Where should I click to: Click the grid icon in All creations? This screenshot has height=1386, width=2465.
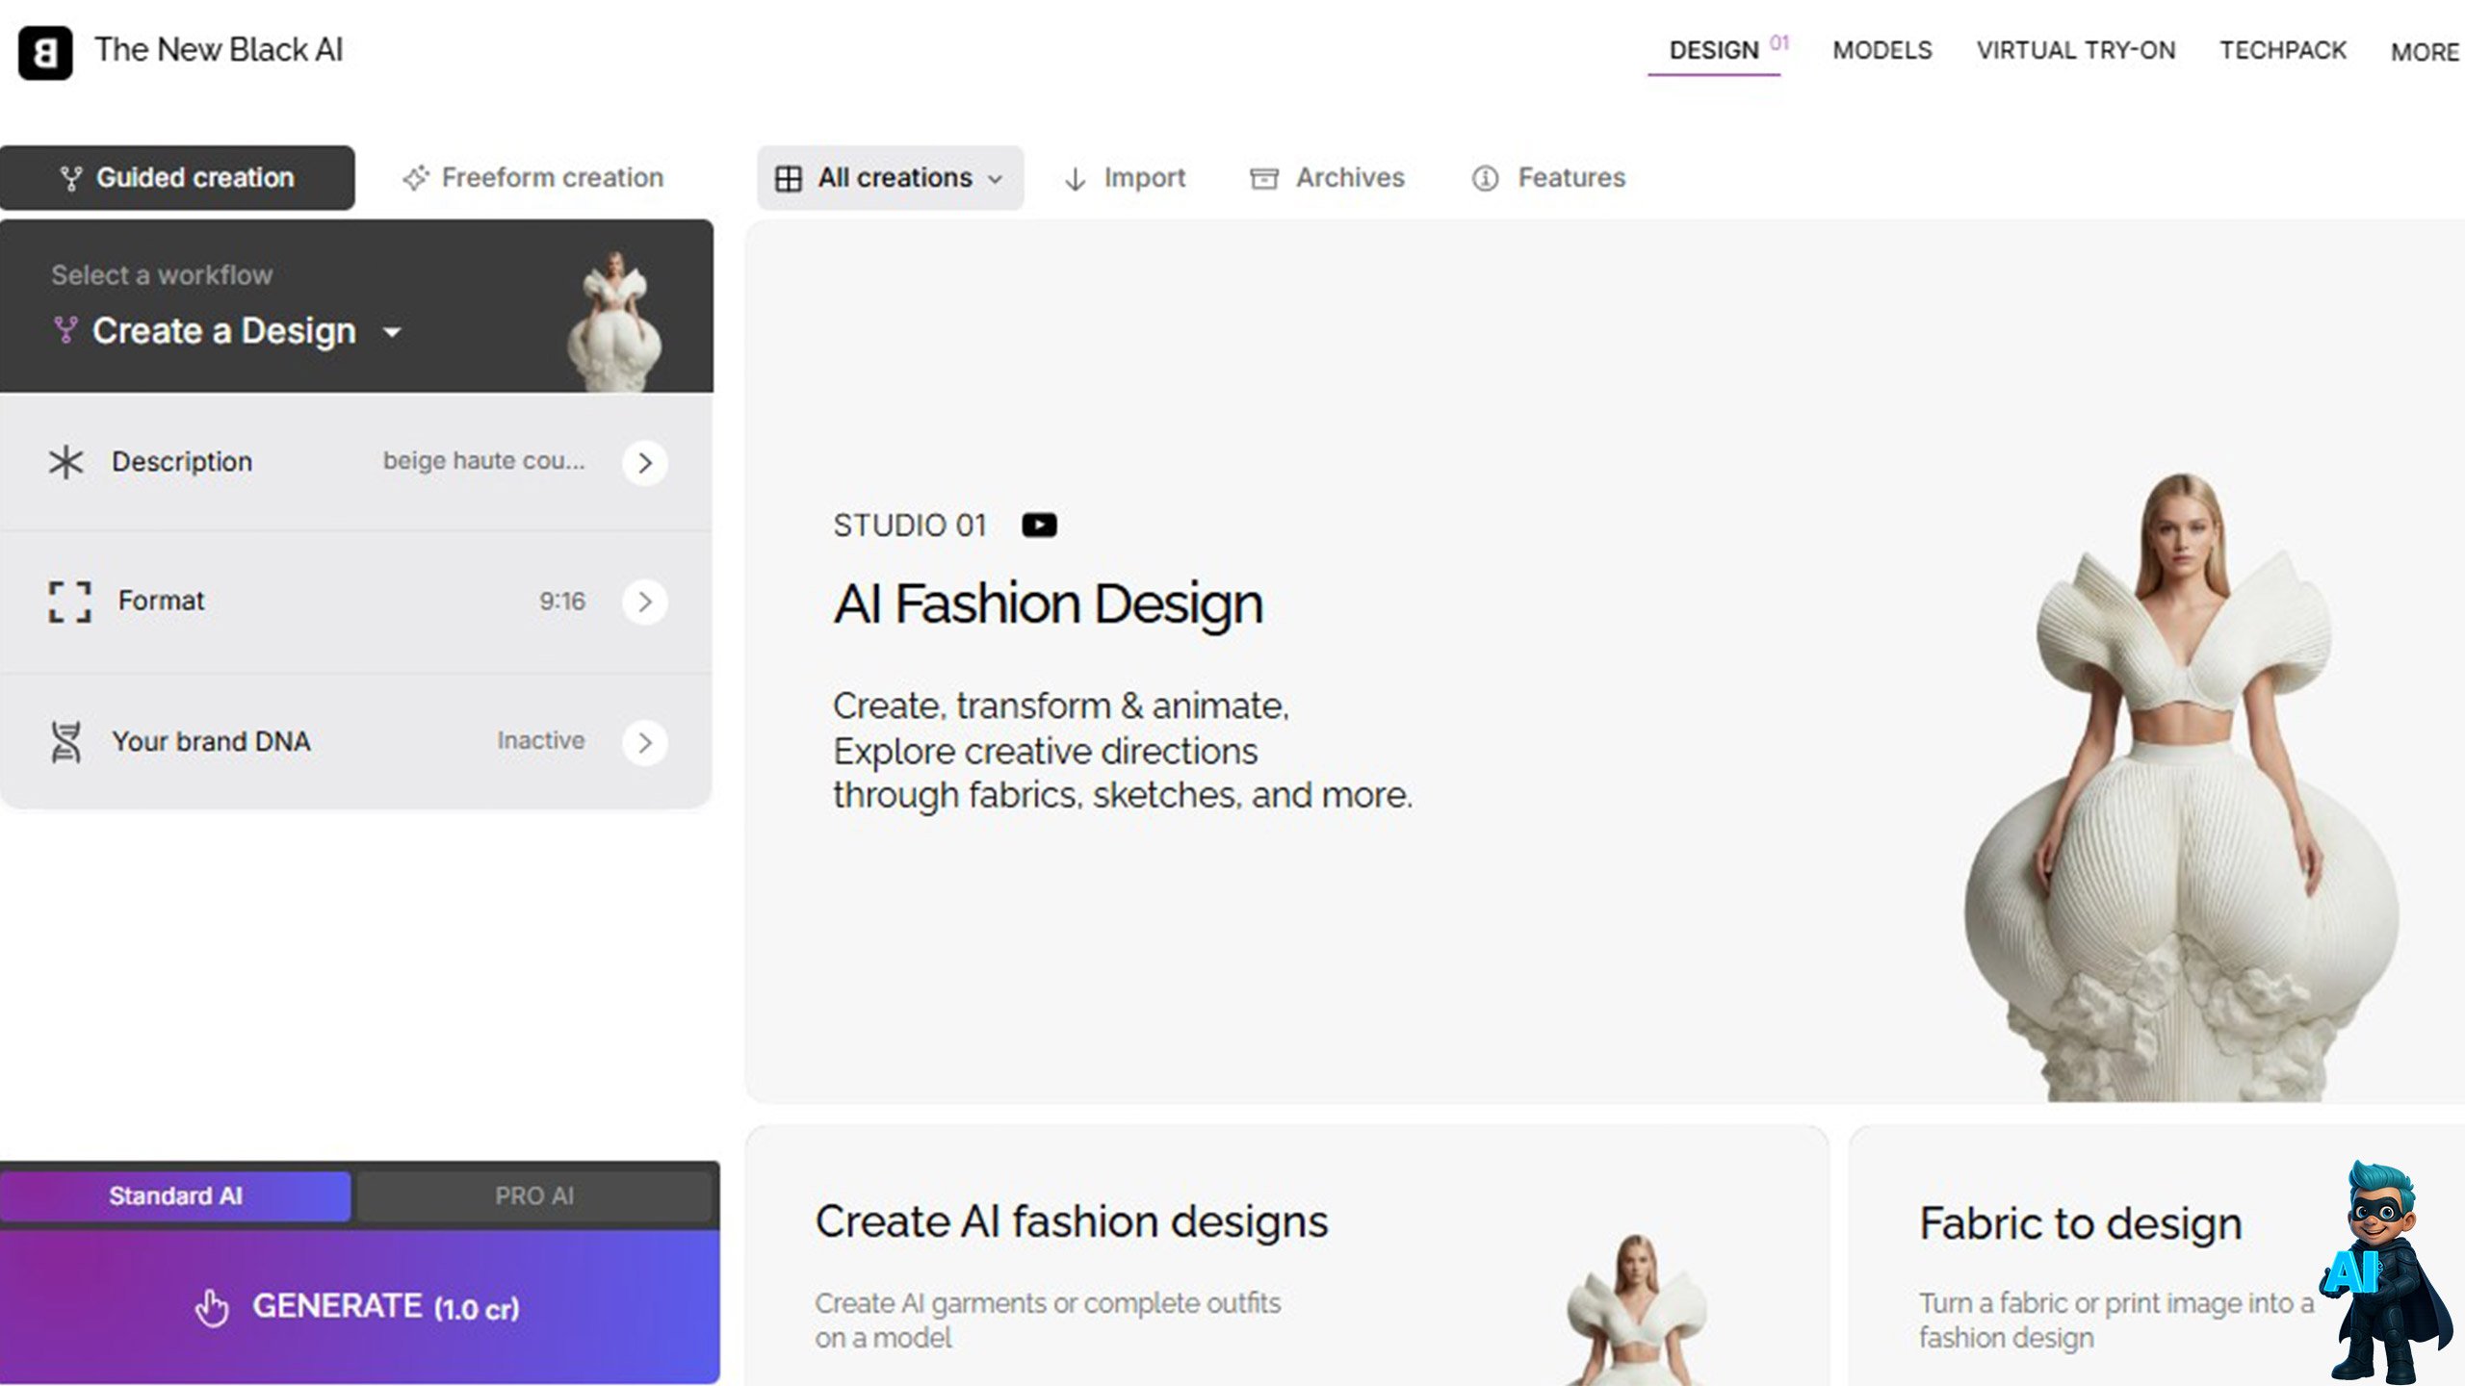pyautogui.click(x=789, y=179)
